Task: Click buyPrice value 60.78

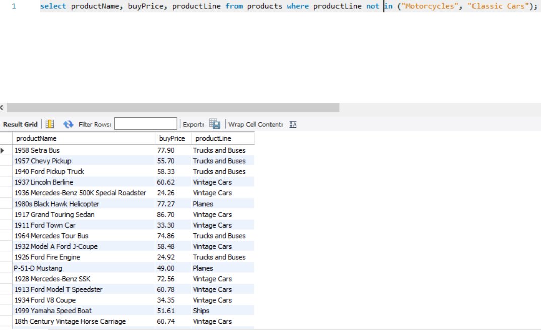Action: [173, 289]
